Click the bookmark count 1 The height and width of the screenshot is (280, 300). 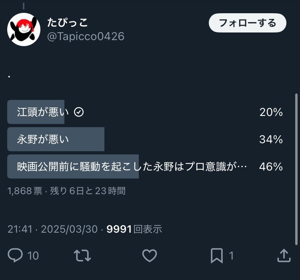(231, 256)
